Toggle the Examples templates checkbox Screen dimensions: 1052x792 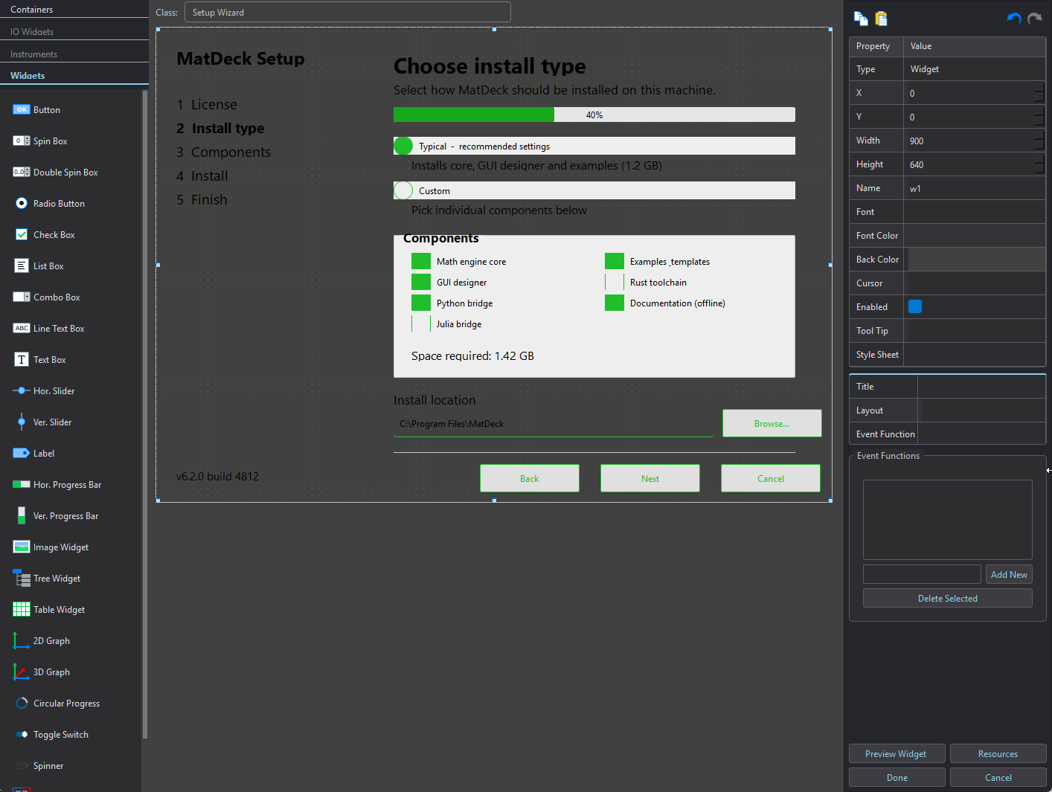tap(615, 261)
